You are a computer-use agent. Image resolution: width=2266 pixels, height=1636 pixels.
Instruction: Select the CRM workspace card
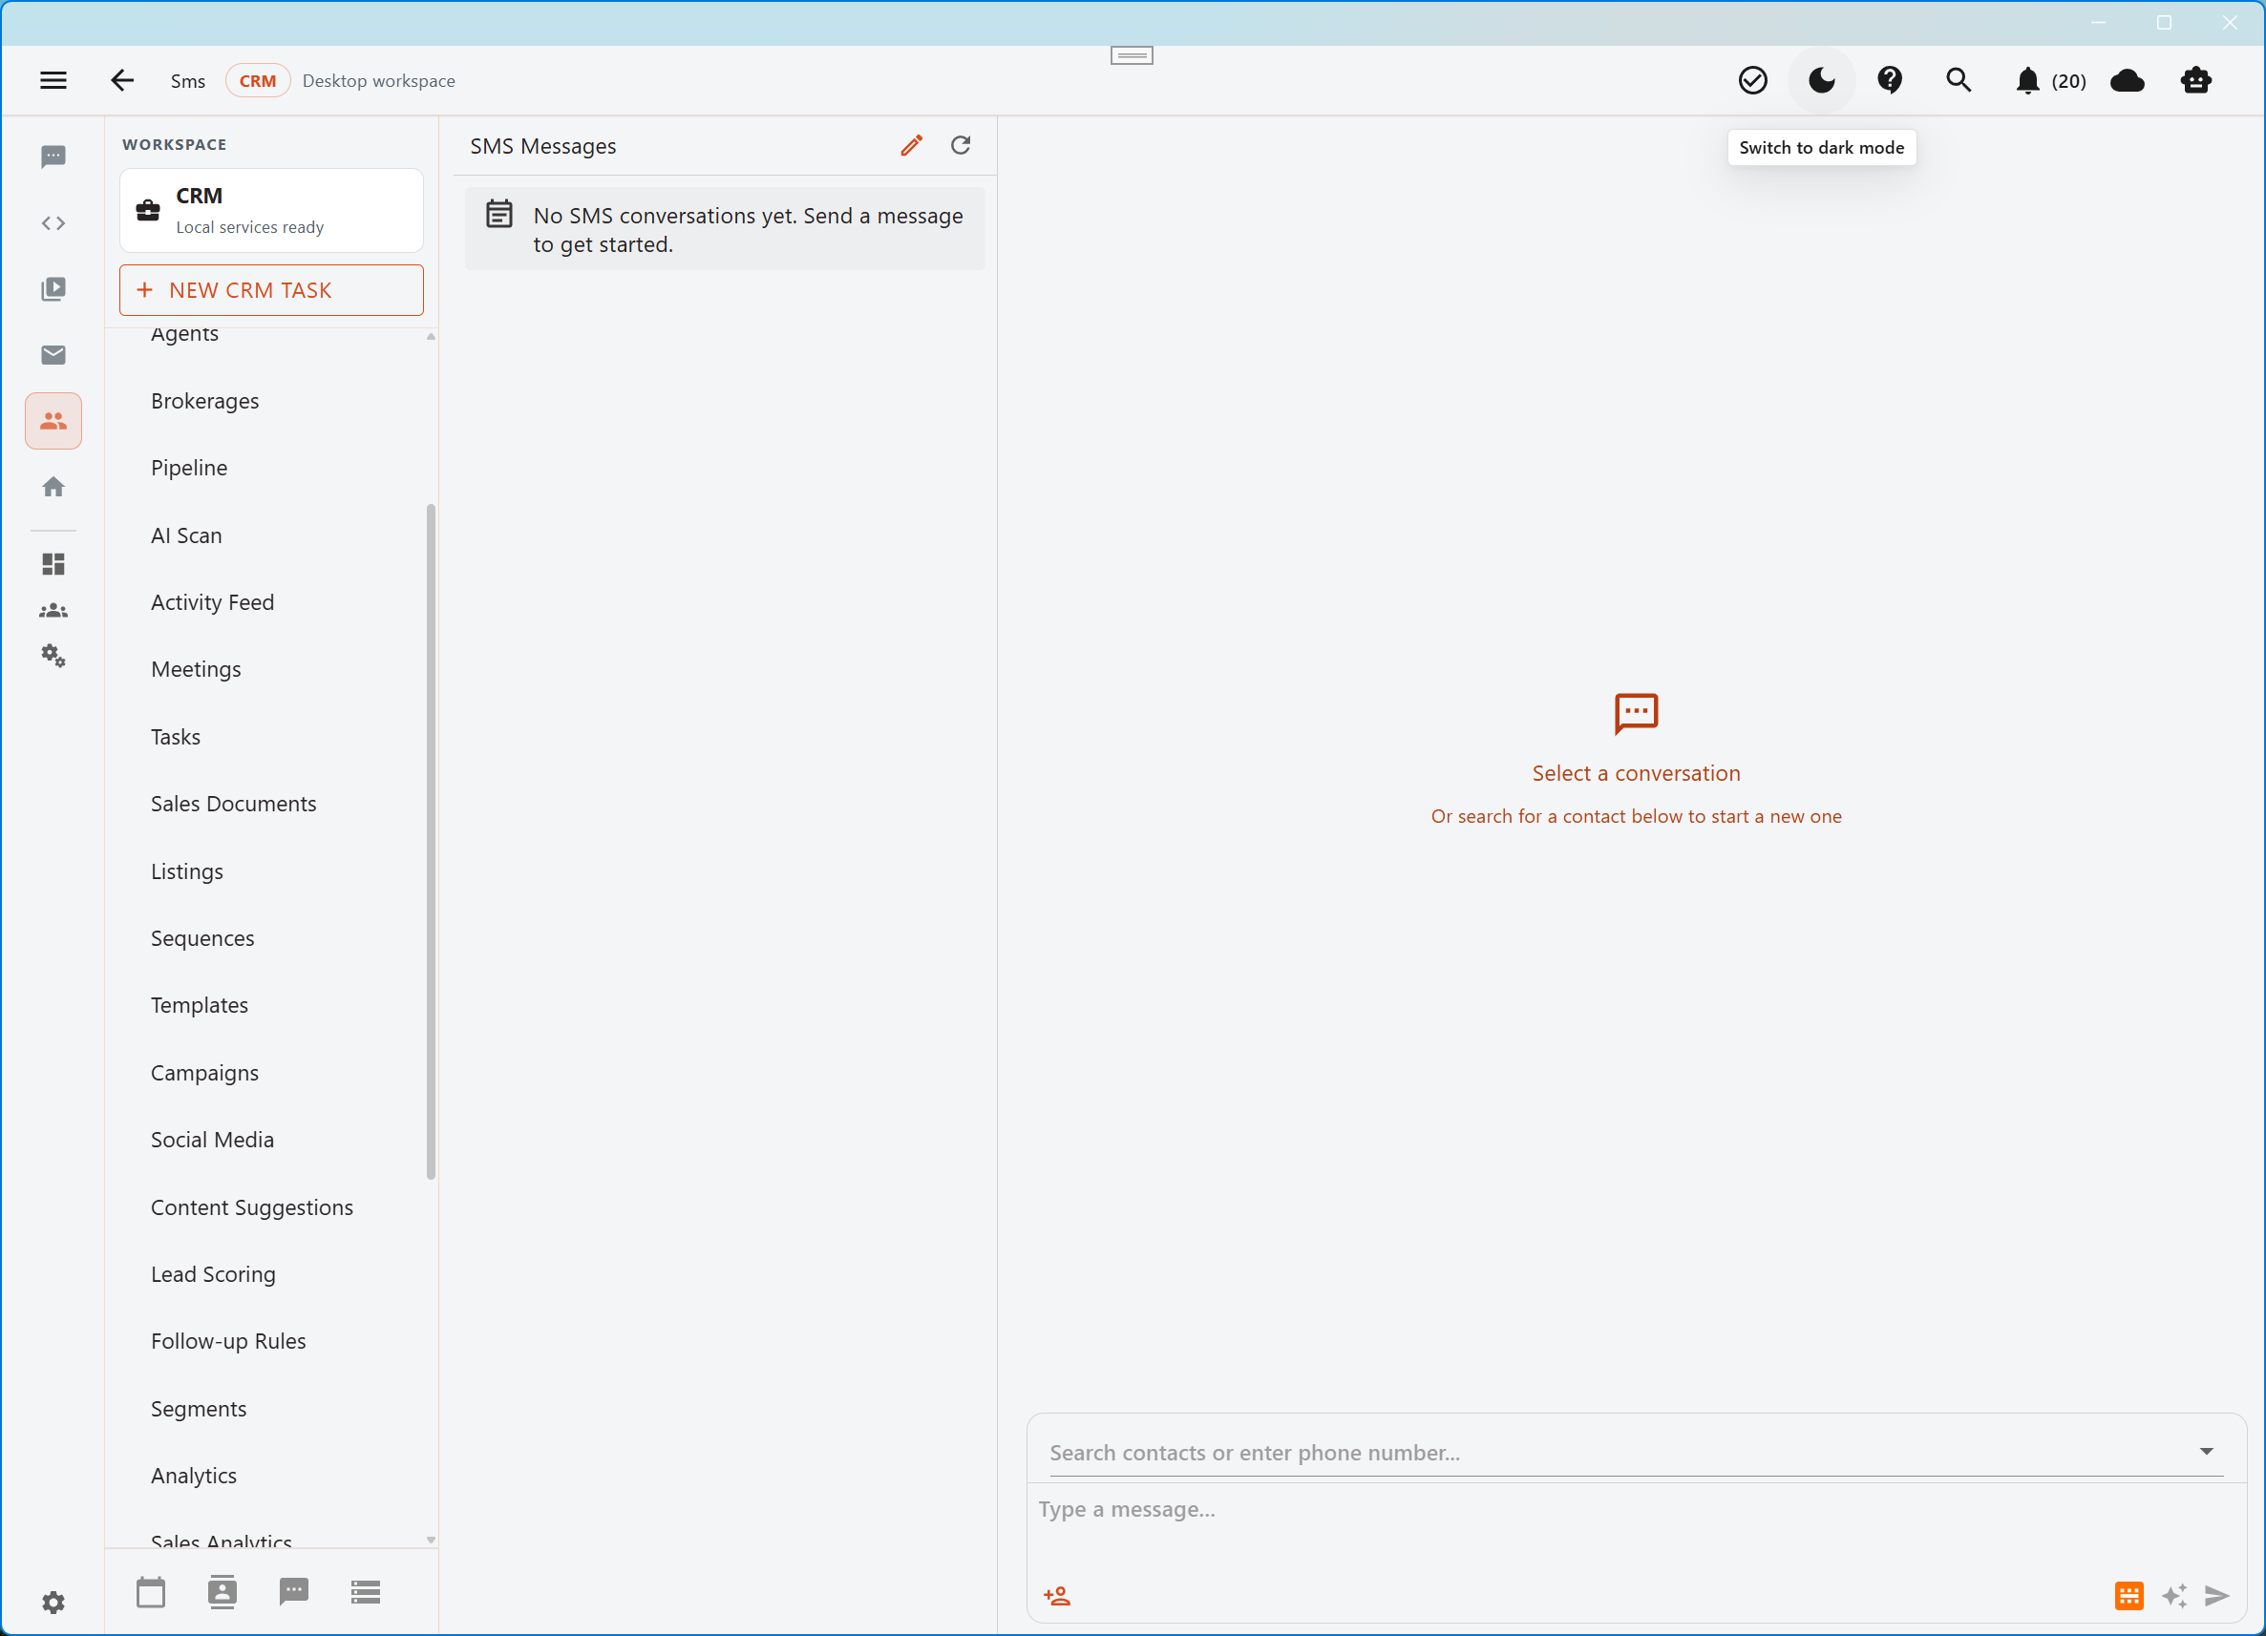click(272, 211)
